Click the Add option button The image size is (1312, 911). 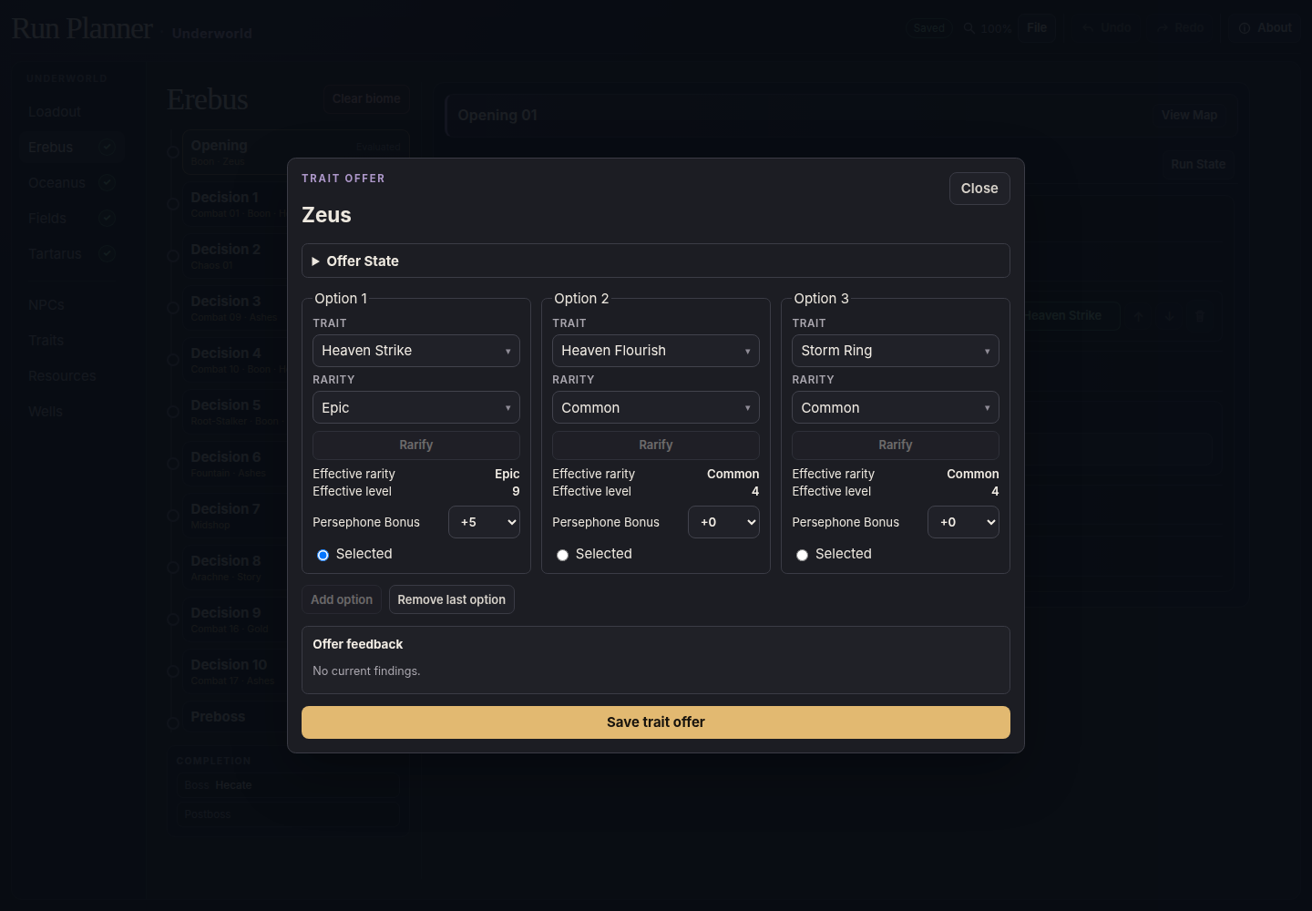(342, 599)
